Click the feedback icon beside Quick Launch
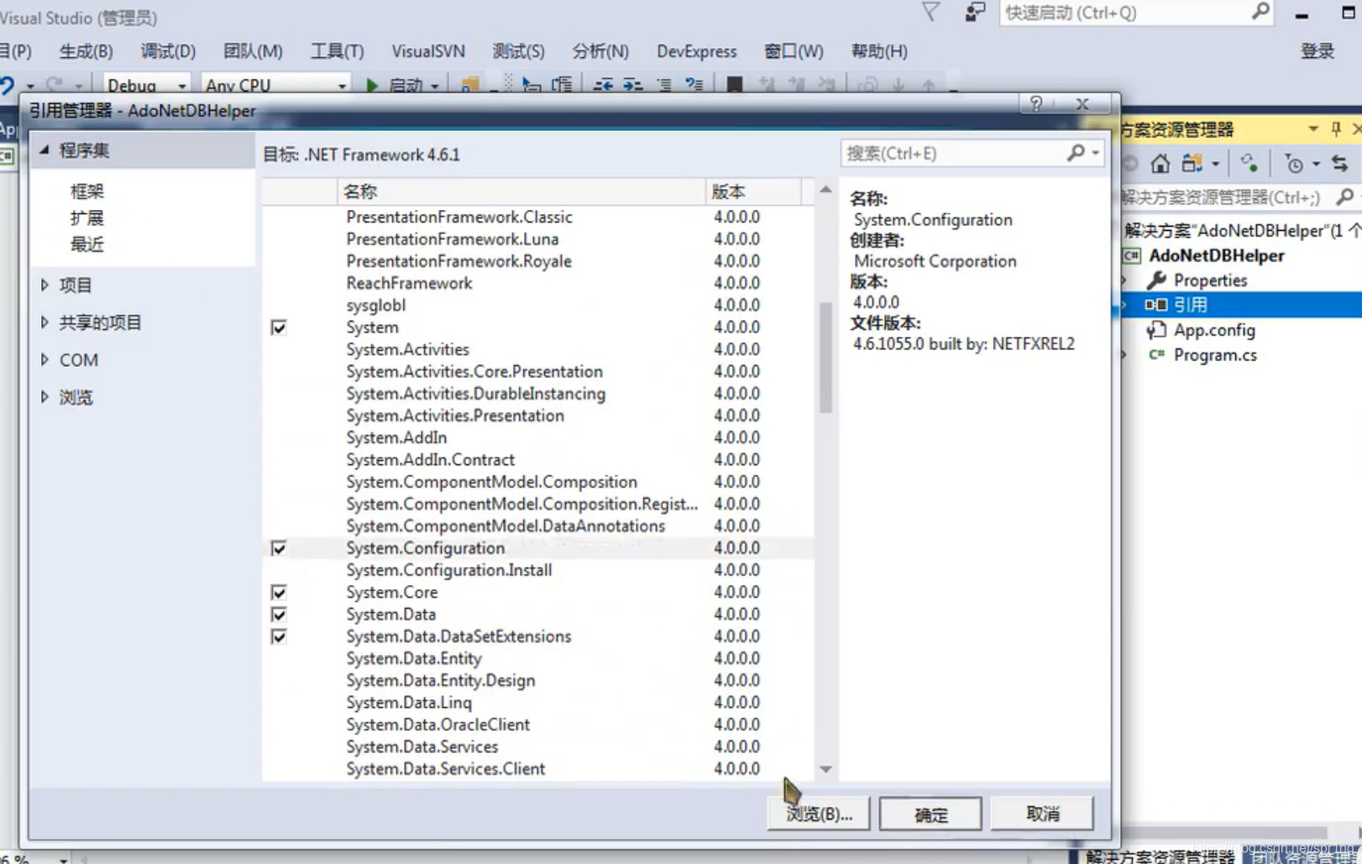Viewport: 1362px width, 864px height. point(974,12)
